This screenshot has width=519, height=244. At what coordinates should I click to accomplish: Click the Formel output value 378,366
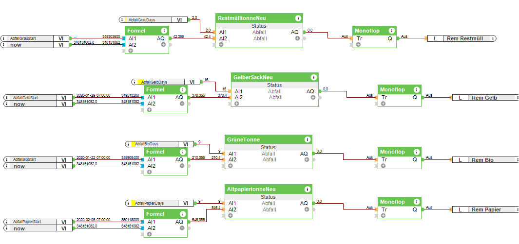pos(198,95)
